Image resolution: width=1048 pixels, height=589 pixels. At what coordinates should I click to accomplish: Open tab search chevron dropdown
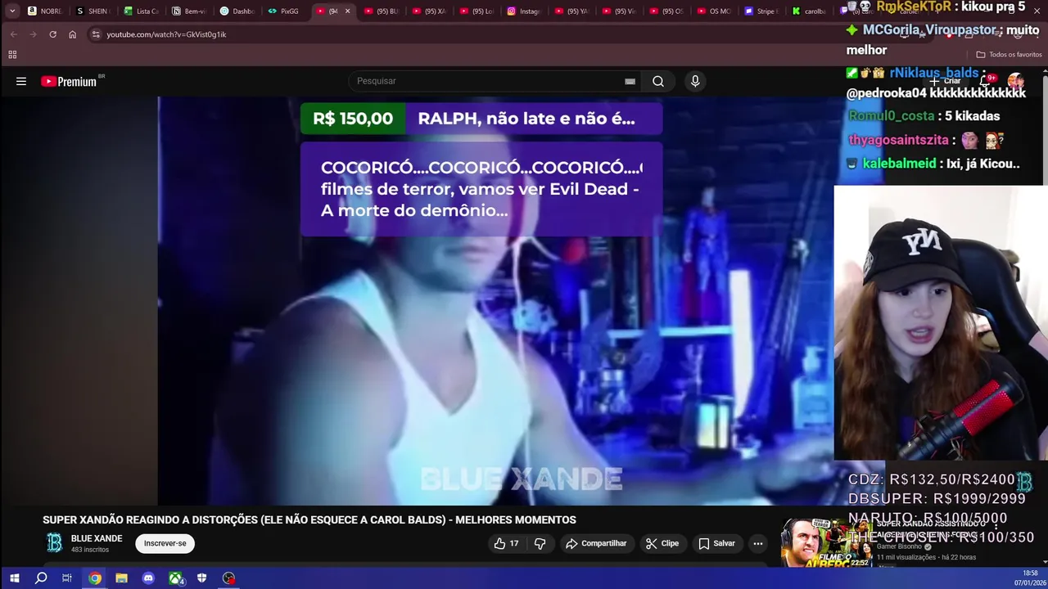pos(12,11)
